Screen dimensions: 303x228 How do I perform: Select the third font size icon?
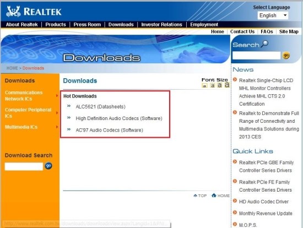click(219, 85)
